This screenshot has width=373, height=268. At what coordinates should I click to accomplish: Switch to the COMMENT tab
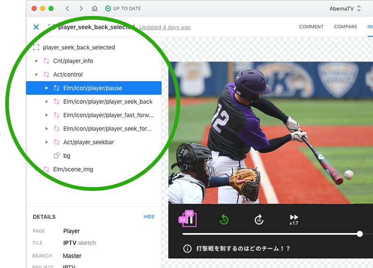311,27
